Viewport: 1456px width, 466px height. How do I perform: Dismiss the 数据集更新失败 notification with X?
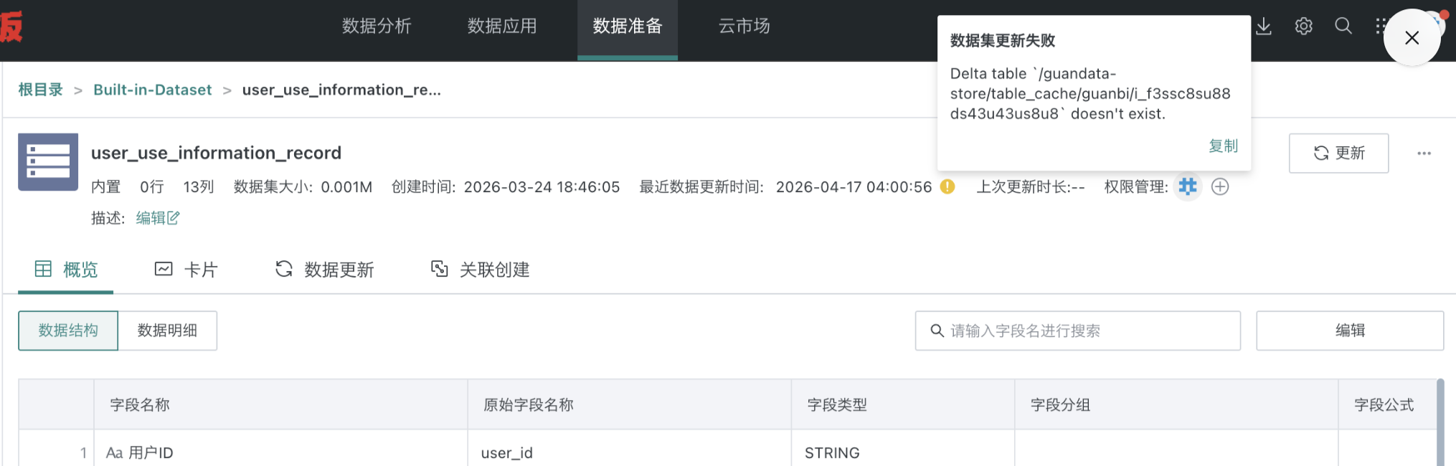click(x=1412, y=38)
